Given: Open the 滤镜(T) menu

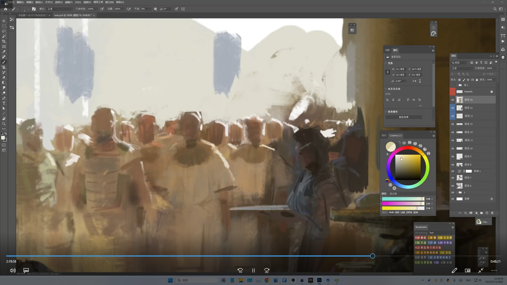Looking at the screenshot, I should [x=69, y=2].
